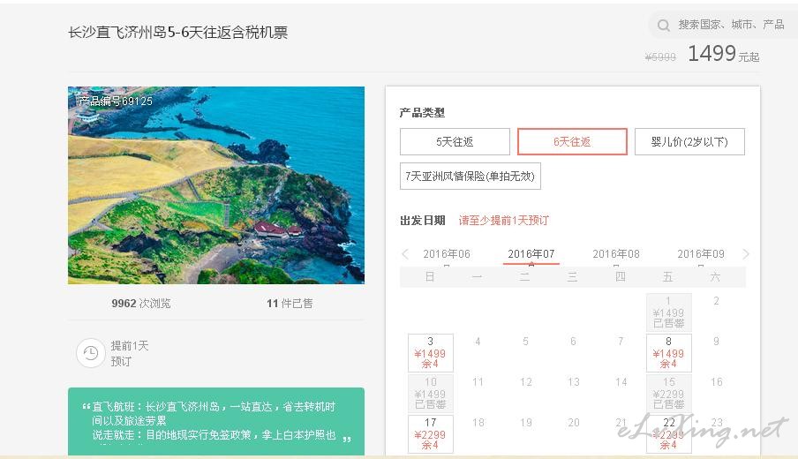Viewport: 798px width, 459px height.
Task: Select 7天亚洲风情保险 option
Action: [471, 176]
